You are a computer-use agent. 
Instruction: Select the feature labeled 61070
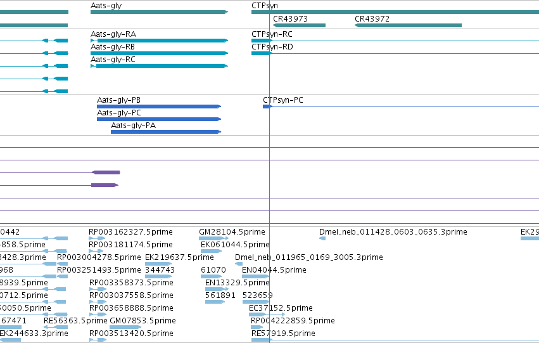(x=211, y=276)
